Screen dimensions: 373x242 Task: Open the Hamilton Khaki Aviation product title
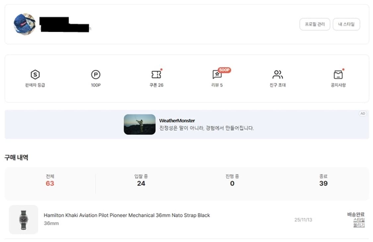click(127, 215)
